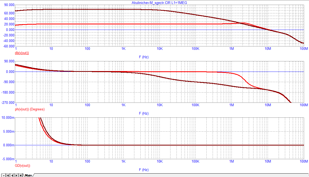The height and width of the screenshot is (177, 309).
Task: Click the 1K frequency label on phase plot
Action: tap(123, 105)
